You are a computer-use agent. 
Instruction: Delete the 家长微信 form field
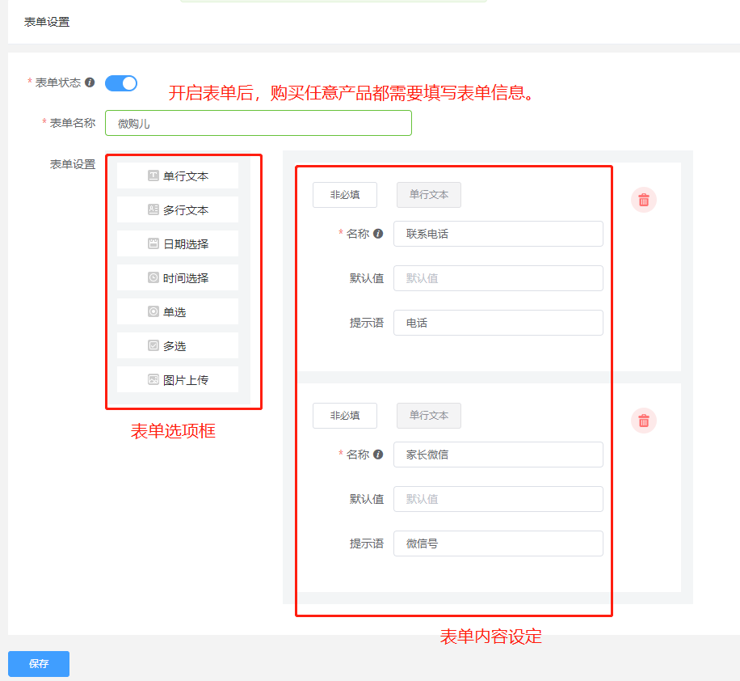point(644,421)
